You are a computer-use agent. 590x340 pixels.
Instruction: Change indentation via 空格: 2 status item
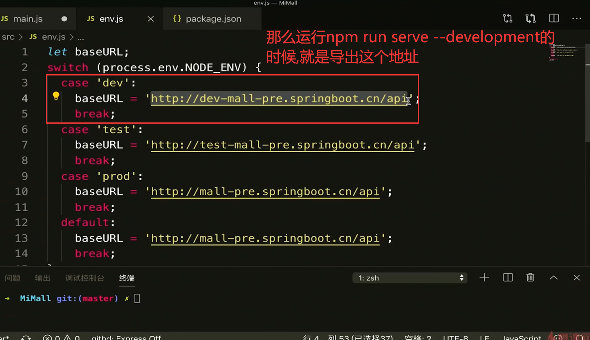(x=418, y=338)
